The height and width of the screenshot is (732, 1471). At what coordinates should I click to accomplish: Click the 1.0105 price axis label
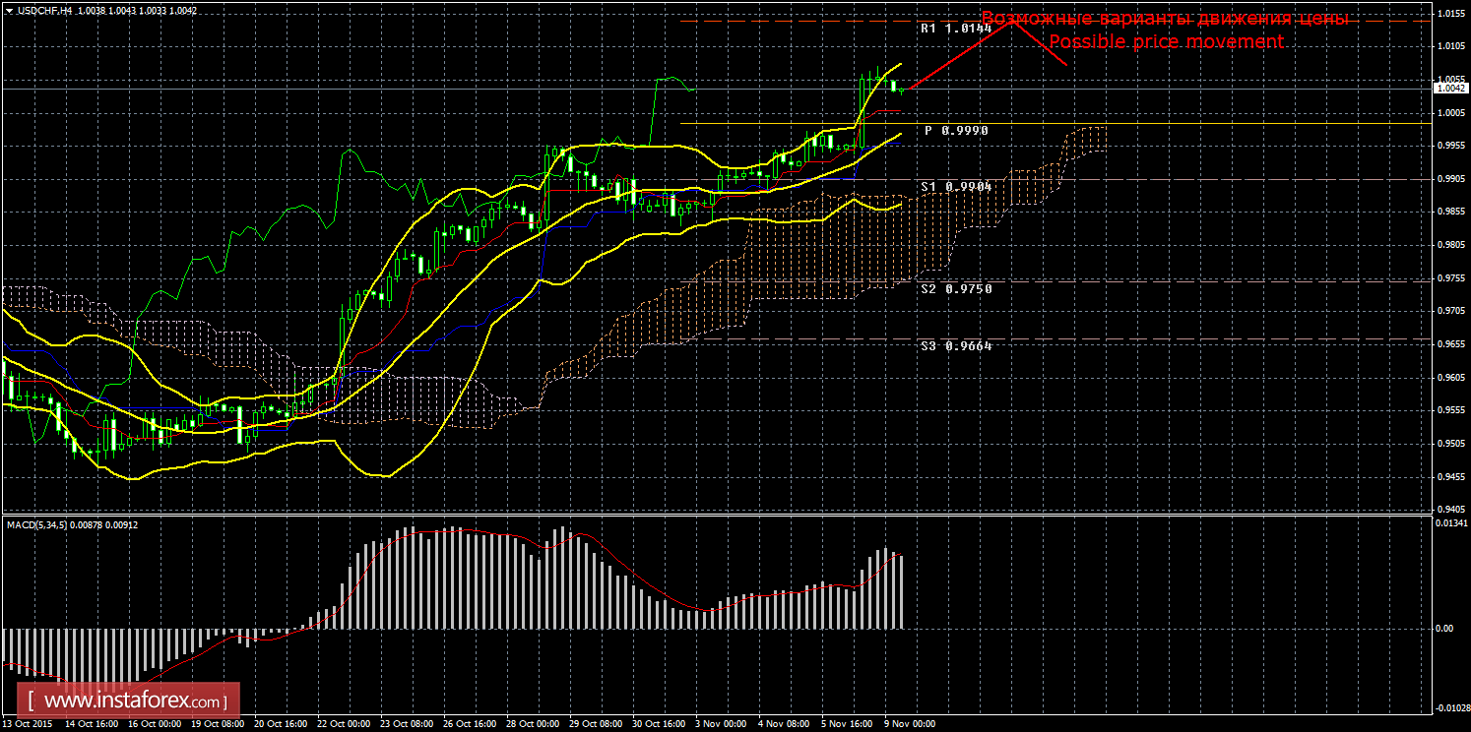(1451, 46)
